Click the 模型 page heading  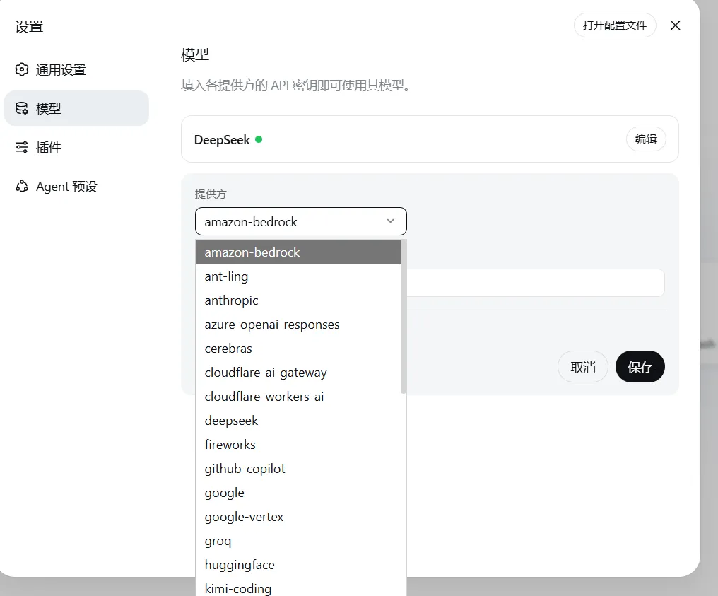tap(195, 55)
